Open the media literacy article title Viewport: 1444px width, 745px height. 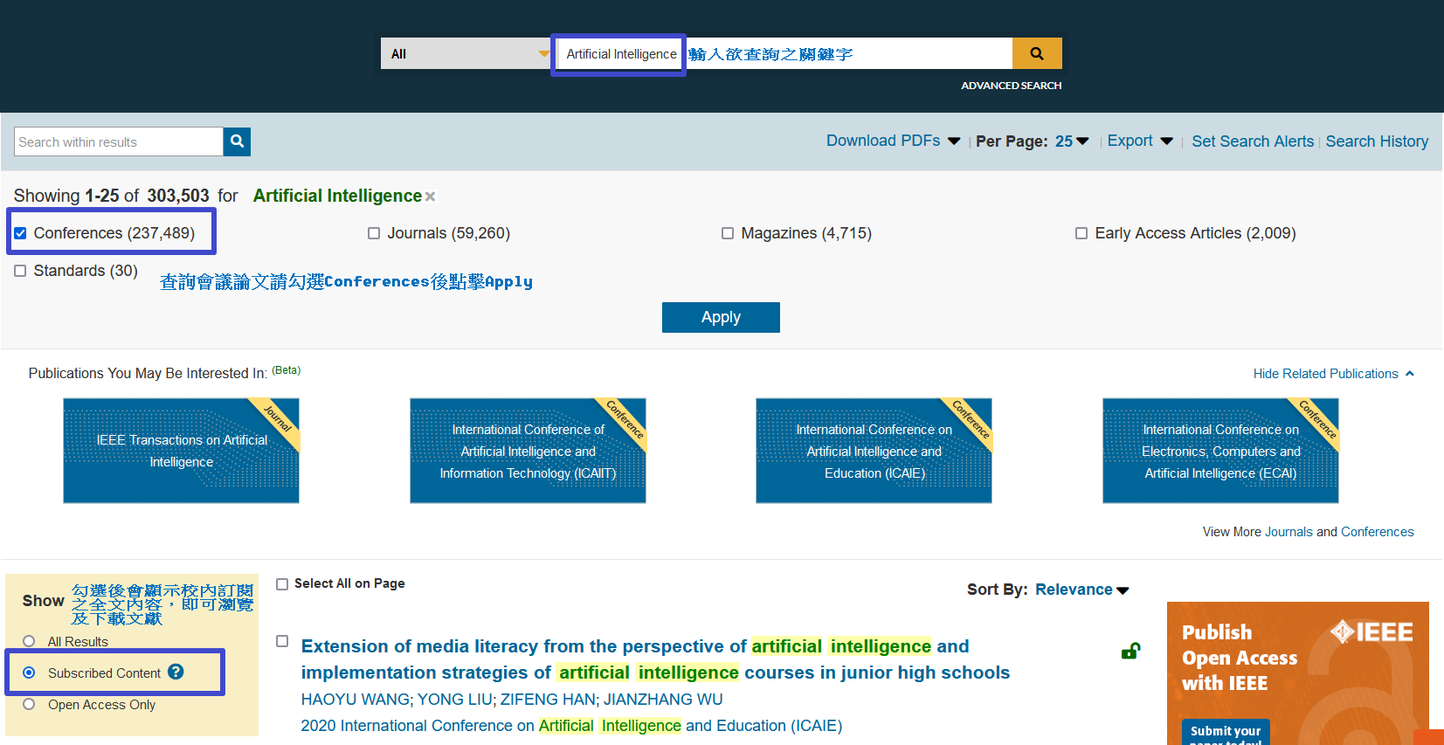pos(655,659)
